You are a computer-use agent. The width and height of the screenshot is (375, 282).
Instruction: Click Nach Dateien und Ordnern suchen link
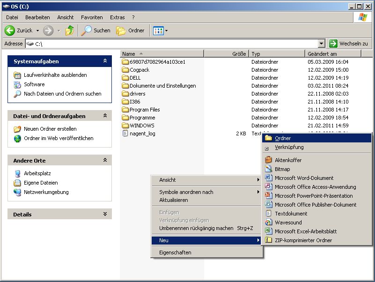[x=63, y=94]
